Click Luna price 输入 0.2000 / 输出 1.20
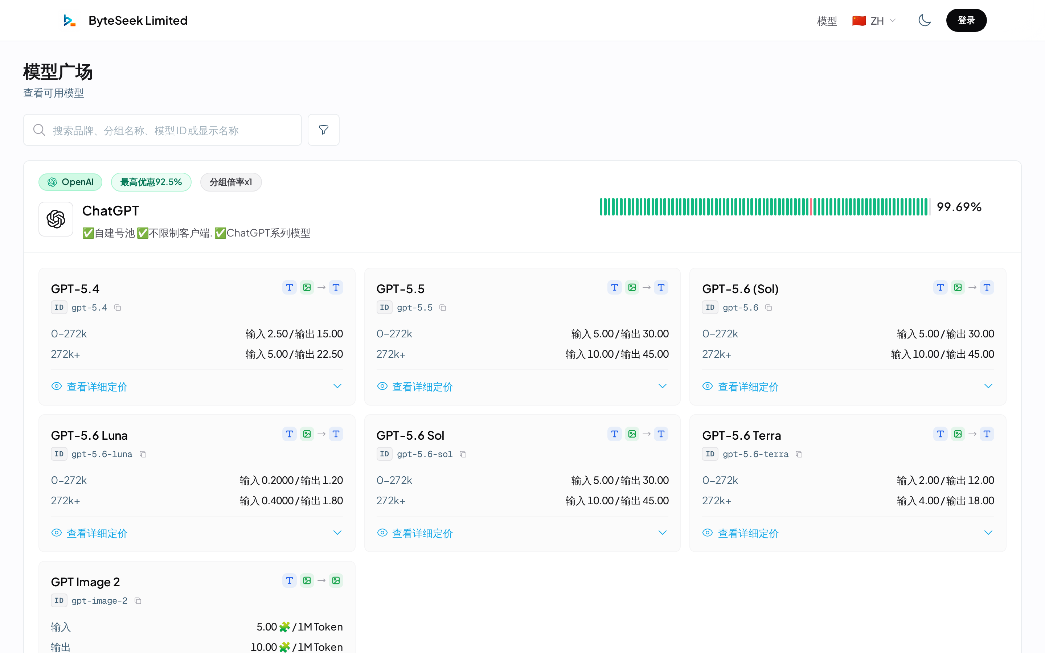This screenshot has height=653, width=1045. click(291, 480)
